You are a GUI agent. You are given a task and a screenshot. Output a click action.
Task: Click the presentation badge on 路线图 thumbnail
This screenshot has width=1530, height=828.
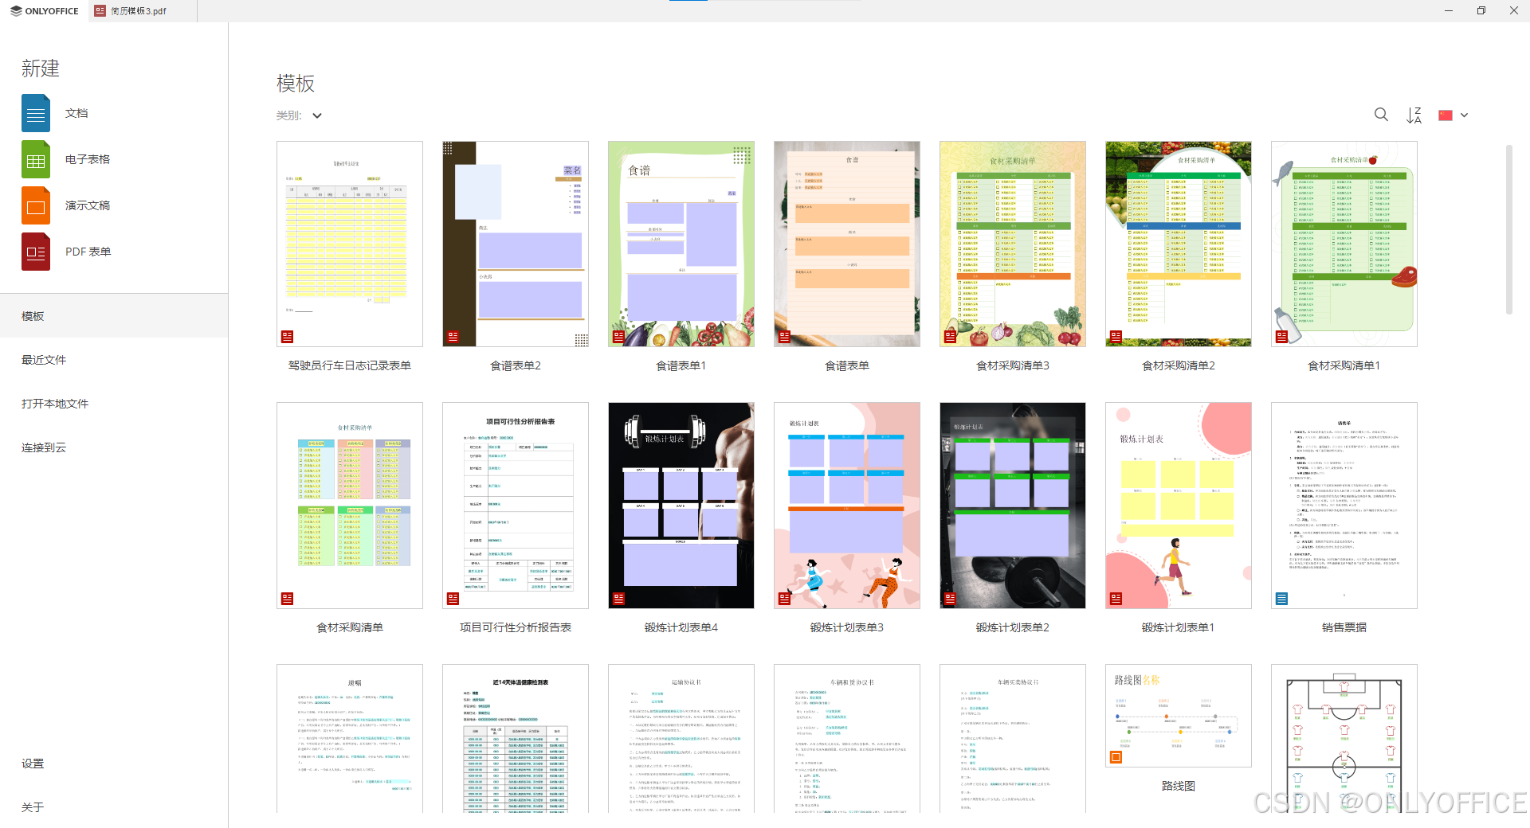(1116, 757)
